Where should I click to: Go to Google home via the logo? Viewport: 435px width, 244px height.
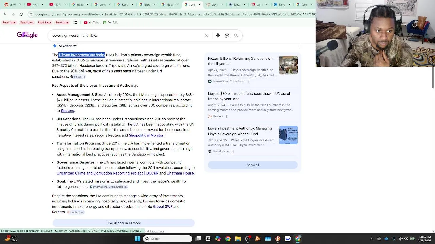[27, 35]
